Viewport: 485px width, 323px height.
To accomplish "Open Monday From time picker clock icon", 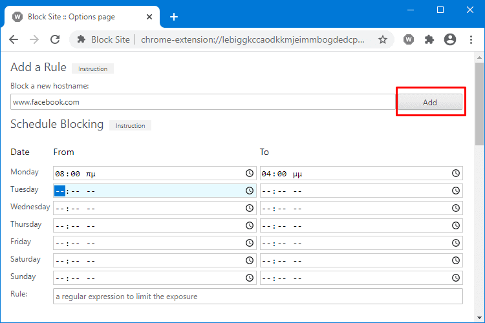I will pyautogui.click(x=250, y=173).
